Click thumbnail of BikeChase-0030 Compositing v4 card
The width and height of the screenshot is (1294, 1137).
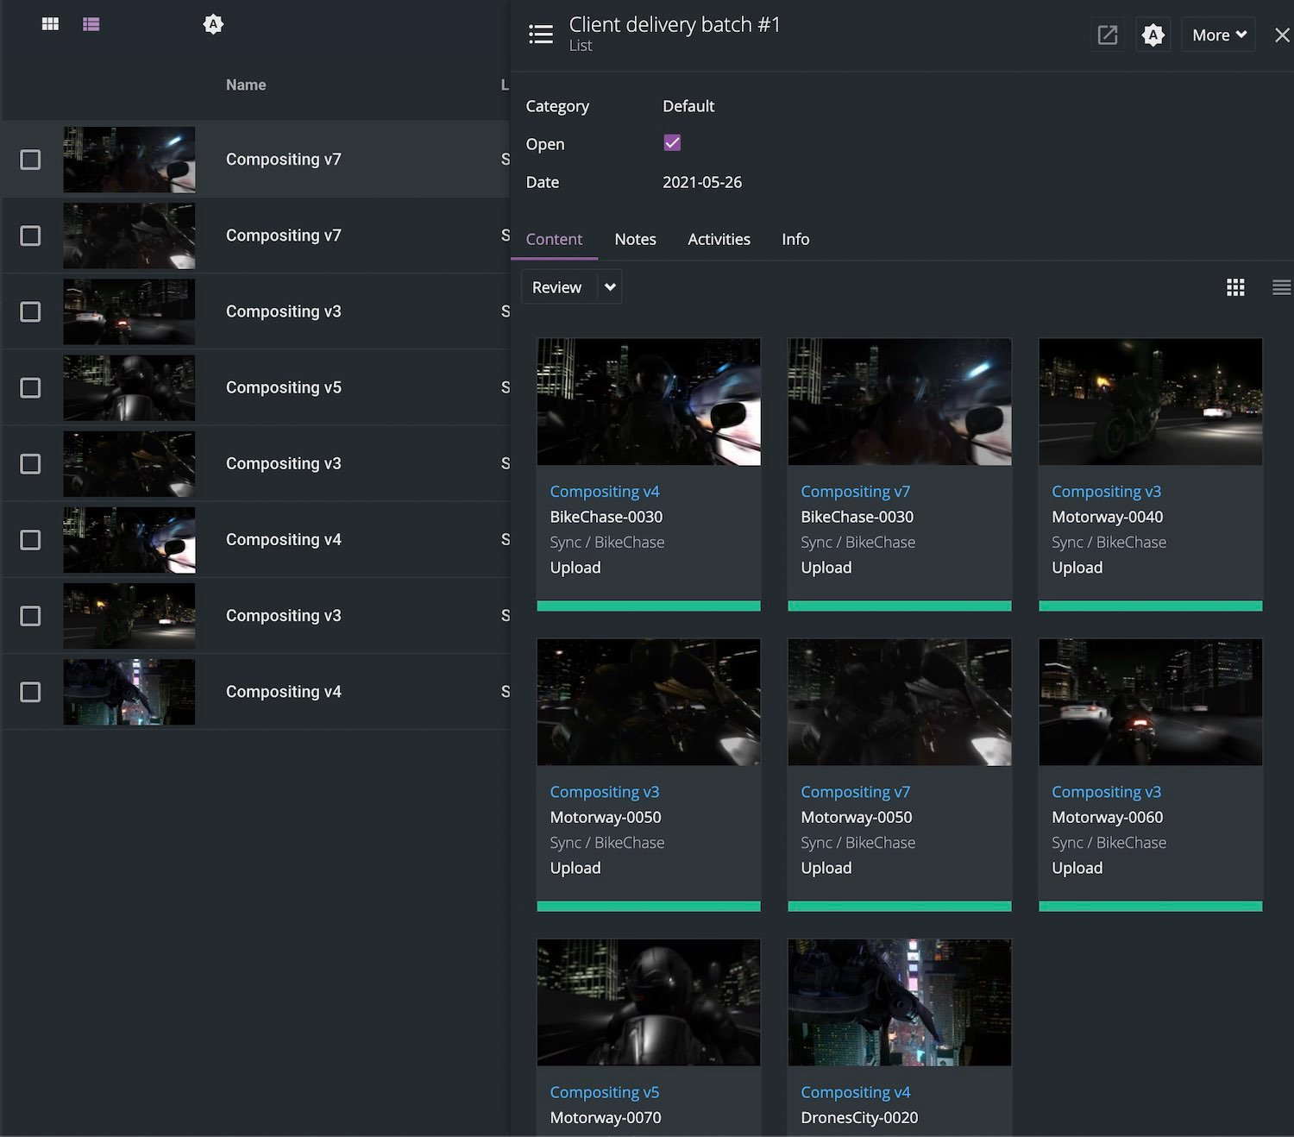(x=649, y=401)
